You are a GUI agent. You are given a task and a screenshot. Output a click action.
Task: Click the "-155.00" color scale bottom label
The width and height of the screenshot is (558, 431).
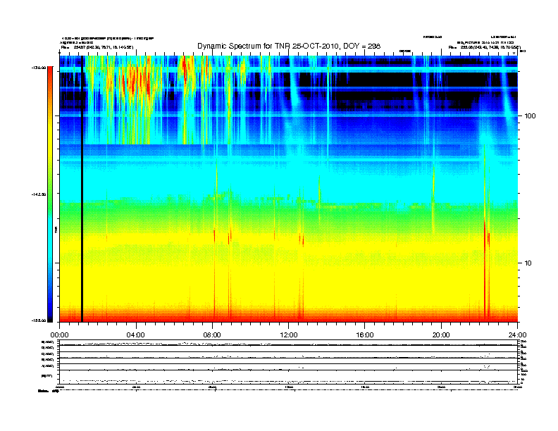(39, 320)
